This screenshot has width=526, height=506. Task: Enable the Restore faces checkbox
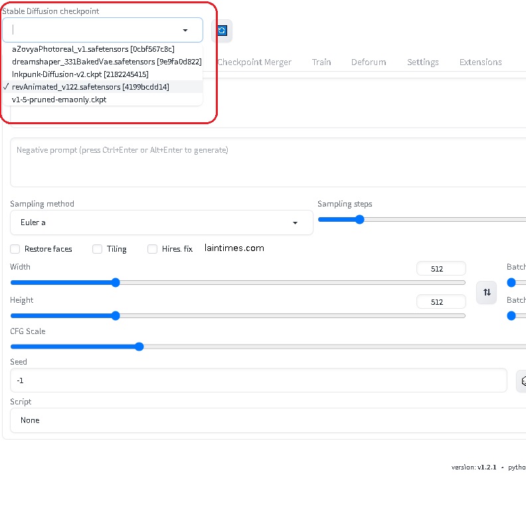15,249
